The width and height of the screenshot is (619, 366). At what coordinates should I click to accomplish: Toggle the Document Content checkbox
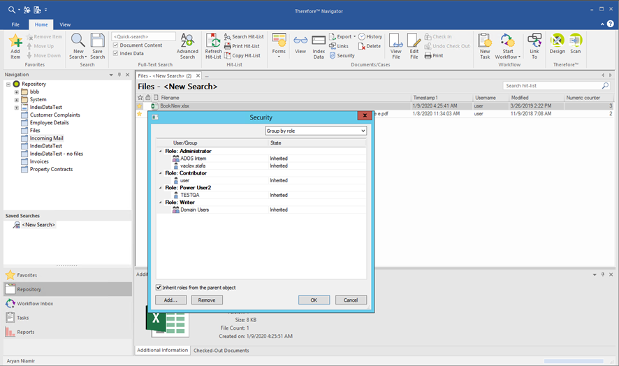pyautogui.click(x=116, y=45)
